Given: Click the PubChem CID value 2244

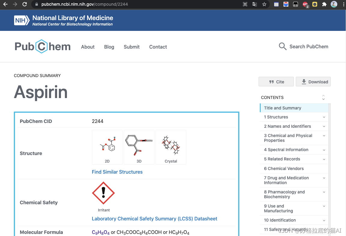Looking at the screenshot, I should point(98,121).
